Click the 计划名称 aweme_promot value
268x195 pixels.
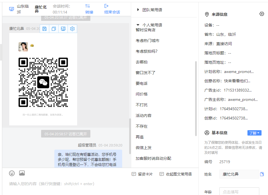coord(239,72)
